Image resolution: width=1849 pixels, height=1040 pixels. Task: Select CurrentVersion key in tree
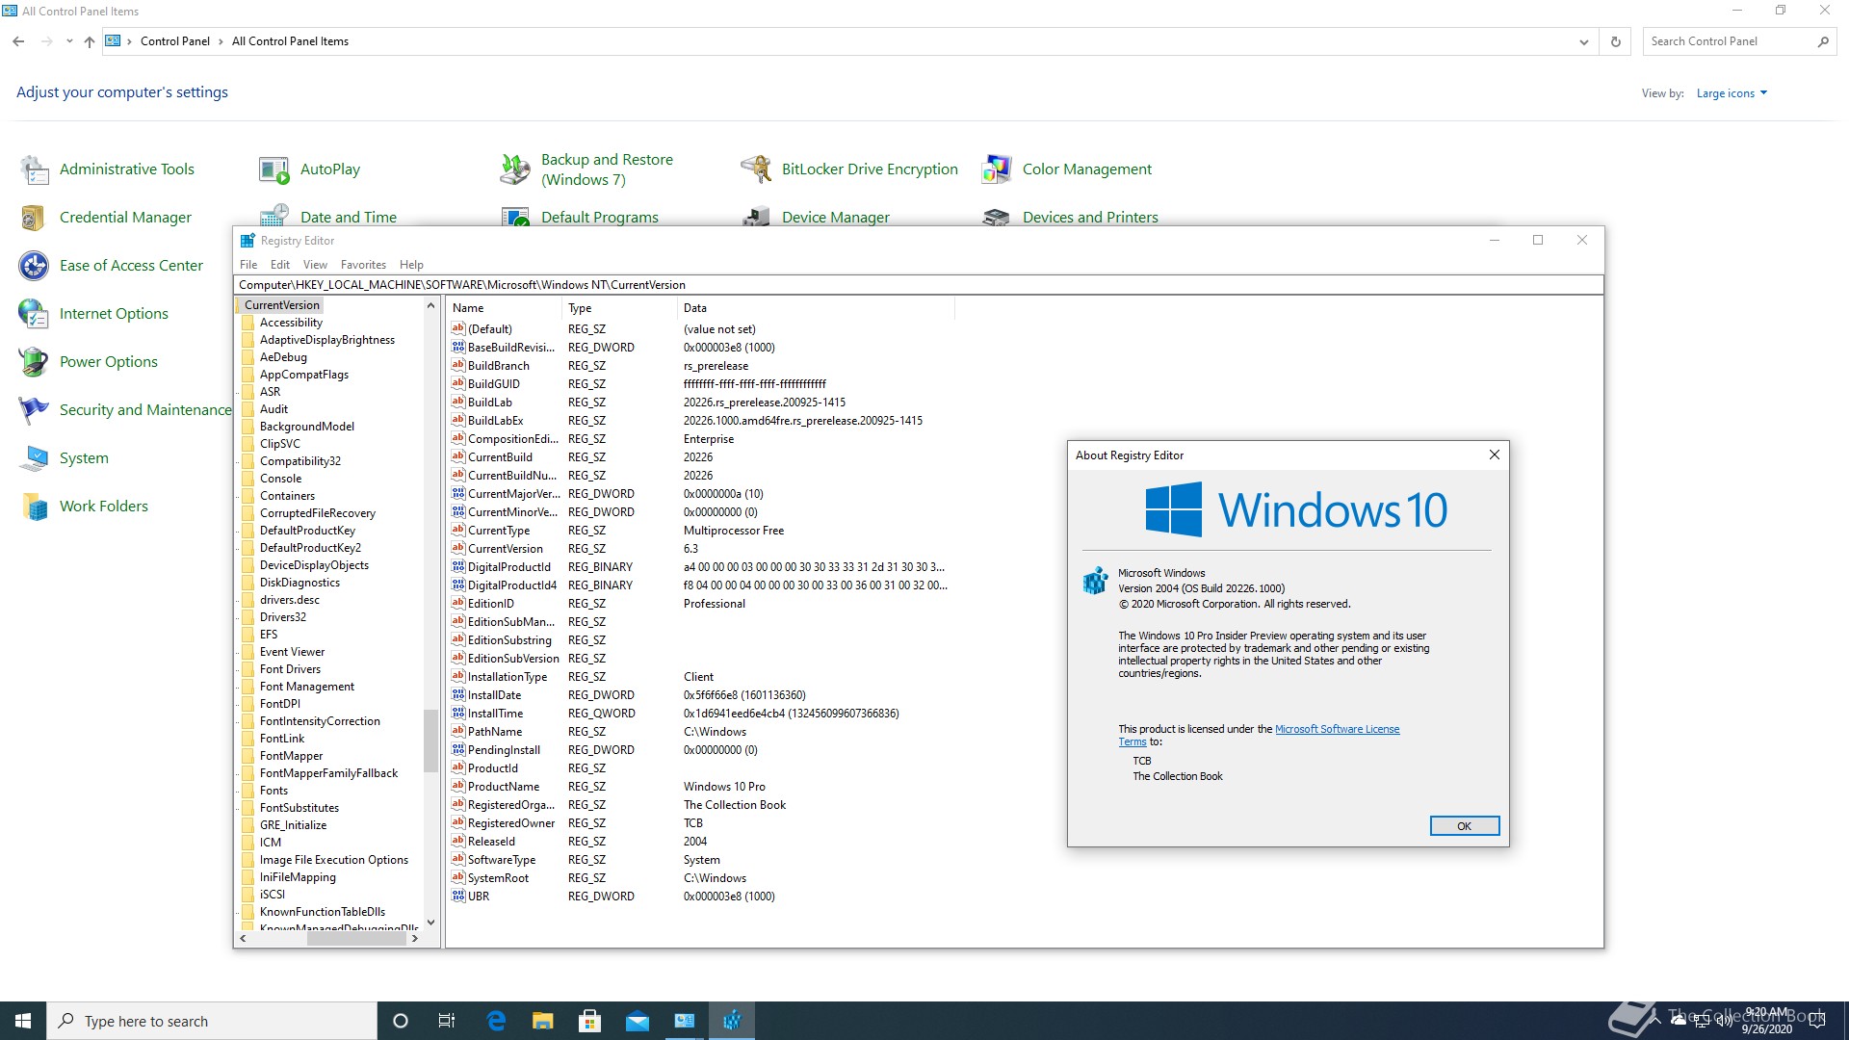[x=281, y=305]
